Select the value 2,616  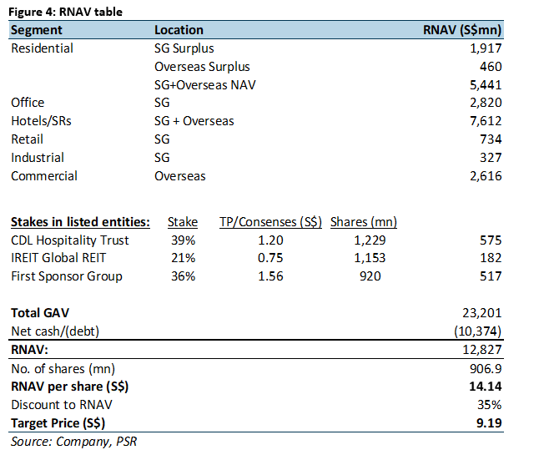point(486,176)
